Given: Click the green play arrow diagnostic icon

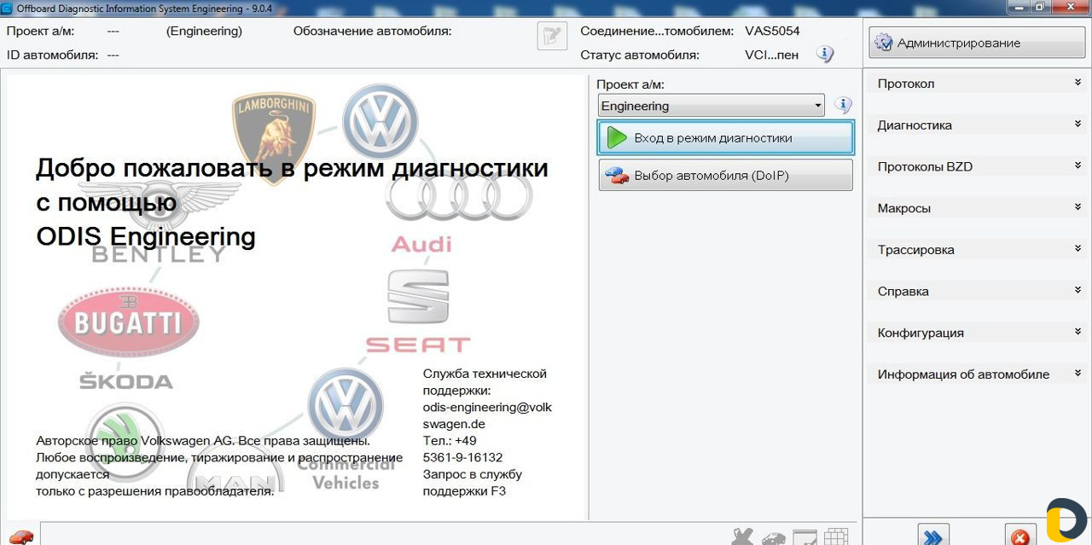Looking at the screenshot, I should point(617,137).
